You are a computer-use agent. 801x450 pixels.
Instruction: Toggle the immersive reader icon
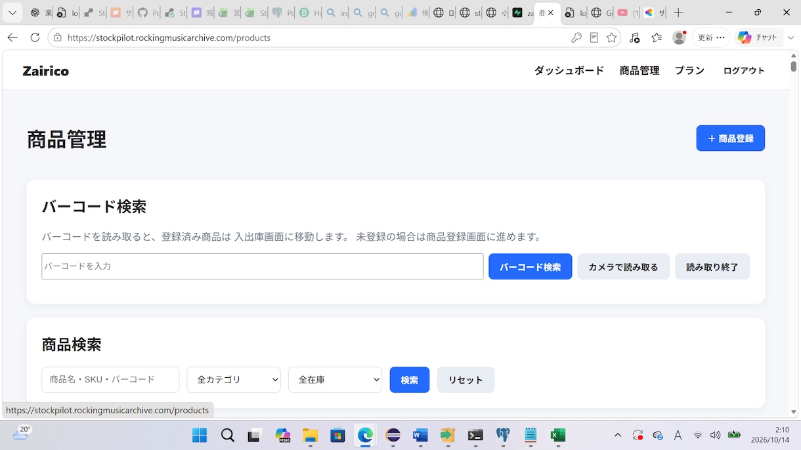point(594,37)
